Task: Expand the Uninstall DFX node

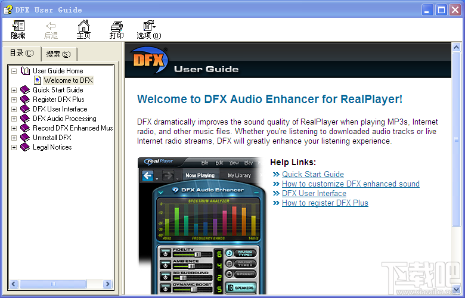Action: (14, 138)
